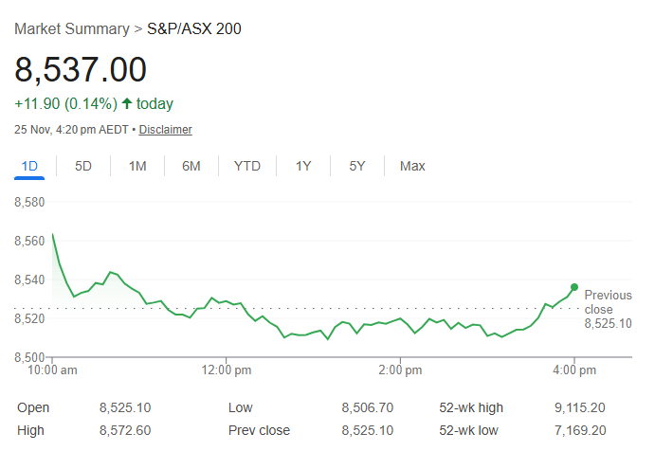The image size is (655, 451).
Task: Select the YTD range tab
Action: coord(247,167)
